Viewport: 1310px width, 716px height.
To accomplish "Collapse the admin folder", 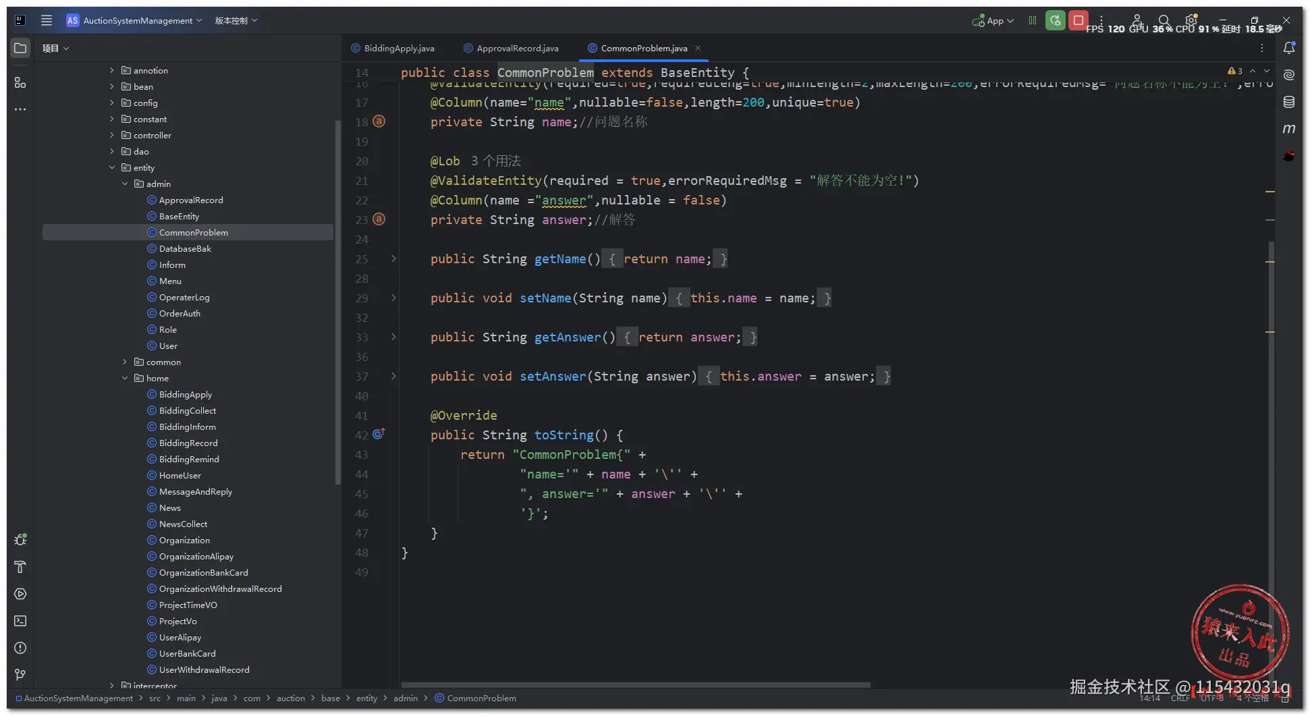I will 125,184.
